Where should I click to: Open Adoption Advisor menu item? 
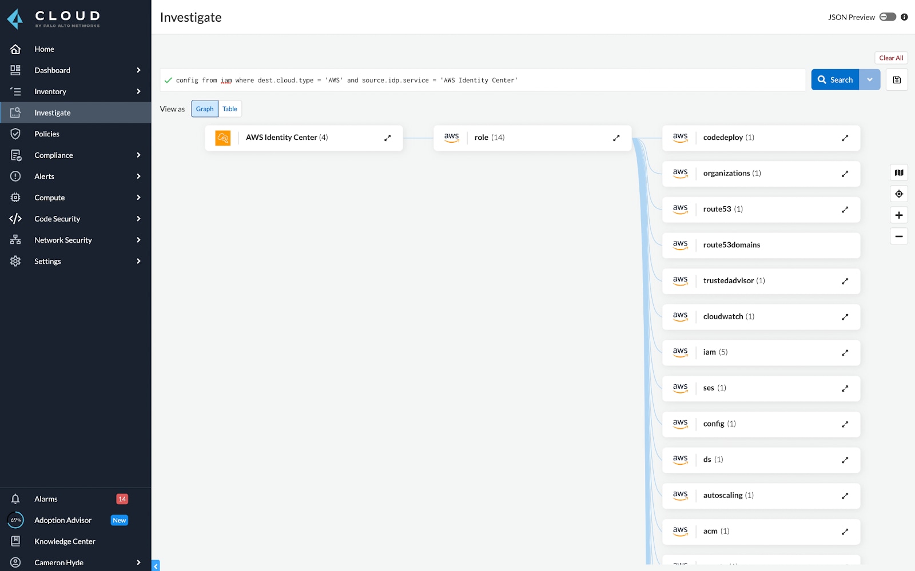75,520
